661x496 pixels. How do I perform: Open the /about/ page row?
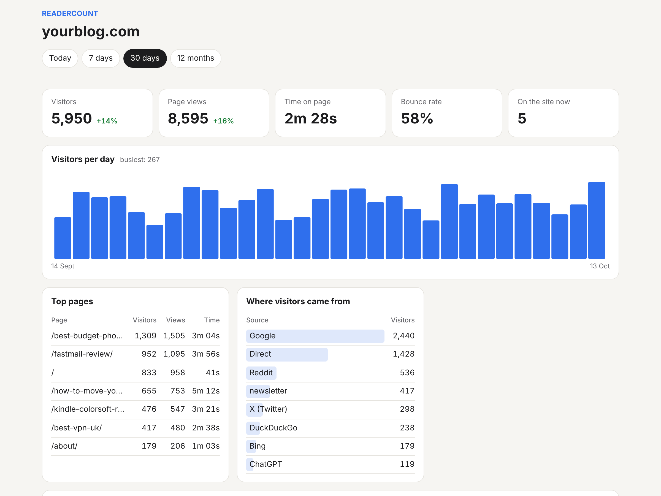pos(136,446)
